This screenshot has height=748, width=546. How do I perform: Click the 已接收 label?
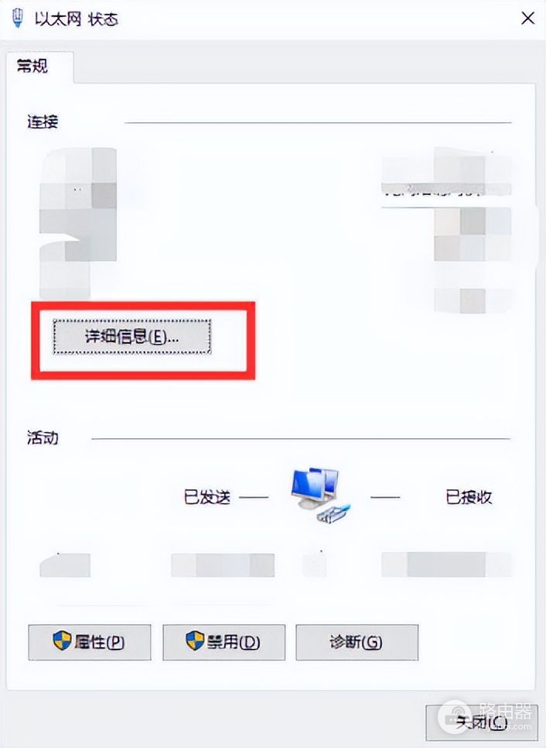pyautogui.click(x=469, y=497)
